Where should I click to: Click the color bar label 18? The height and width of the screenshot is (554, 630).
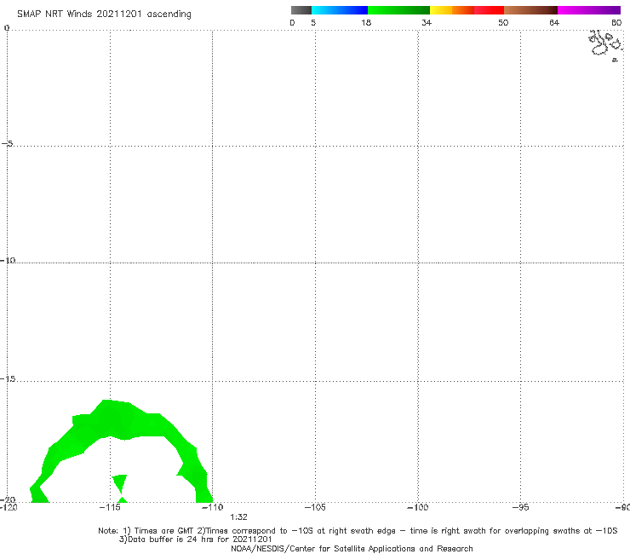pos(366,22)
